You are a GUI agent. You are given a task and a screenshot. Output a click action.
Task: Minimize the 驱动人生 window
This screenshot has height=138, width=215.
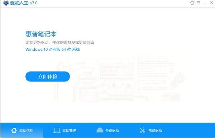tap(205, 3)
